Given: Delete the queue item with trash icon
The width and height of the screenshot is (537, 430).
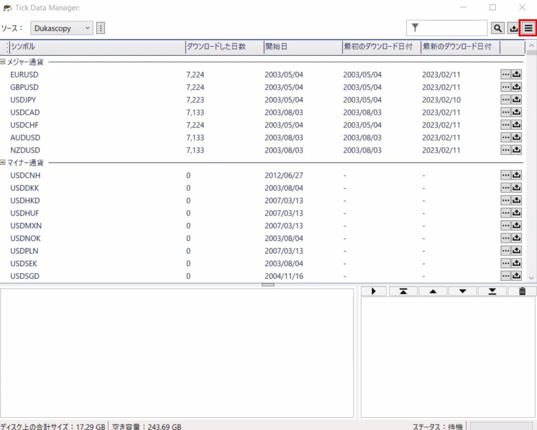Looking at the screenshot, I should [x=522, y=291].
